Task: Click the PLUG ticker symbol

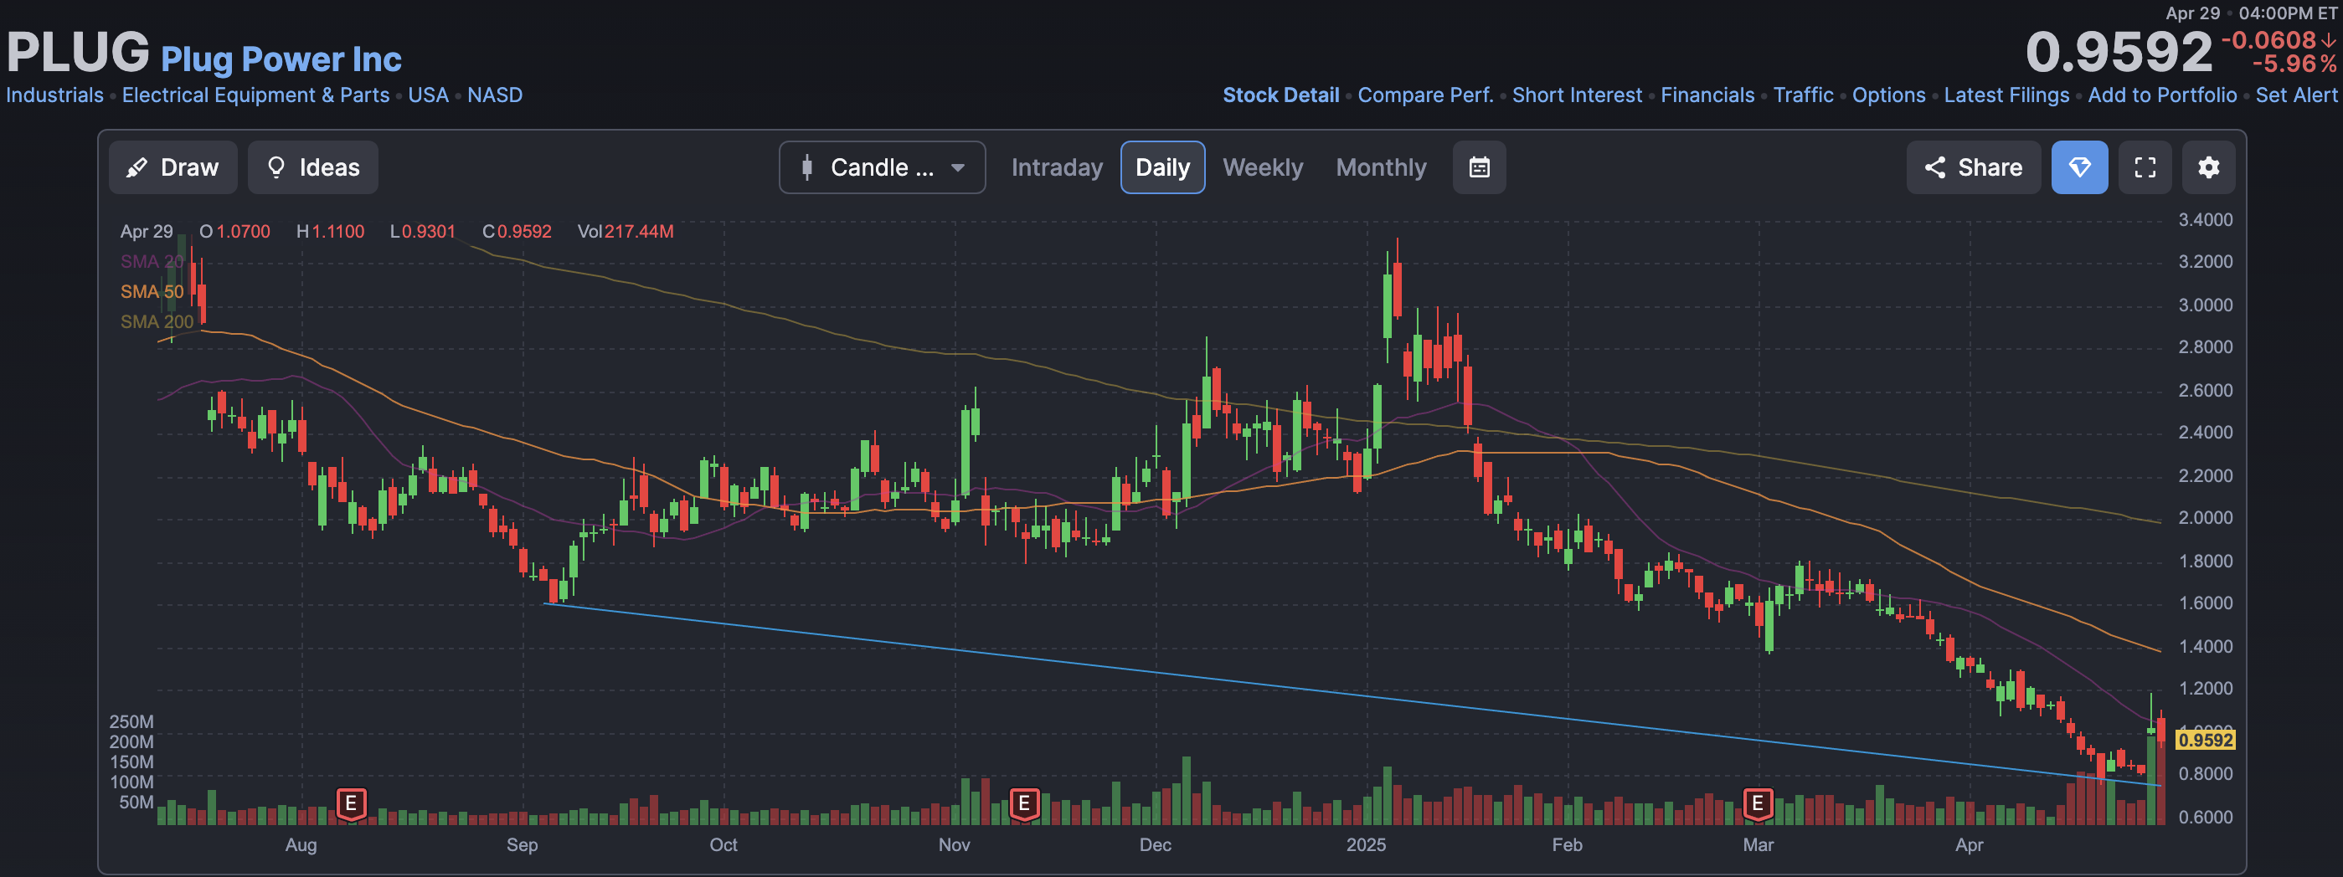Action: tap(78, 53)
